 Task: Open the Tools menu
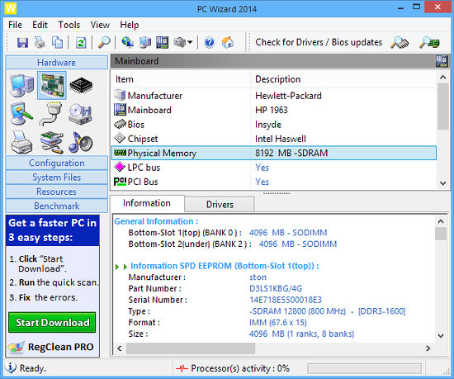69,25
